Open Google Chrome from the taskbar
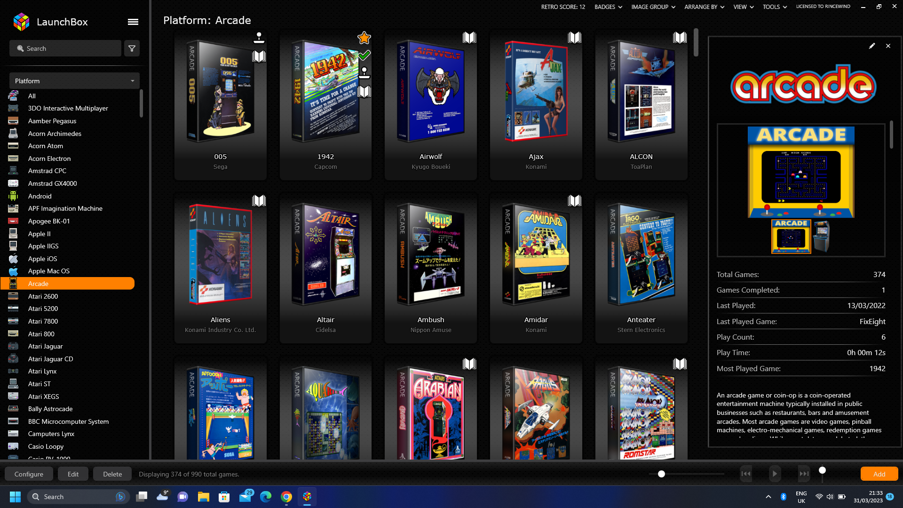The height and width of the screenshot is (508, 903). click(x=286, y=497)
